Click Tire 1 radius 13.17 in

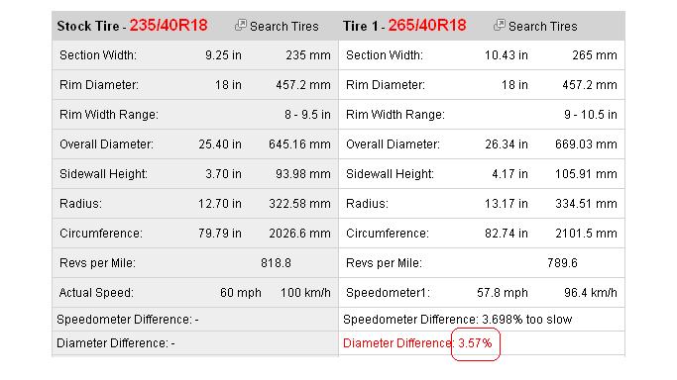[507, 204]
